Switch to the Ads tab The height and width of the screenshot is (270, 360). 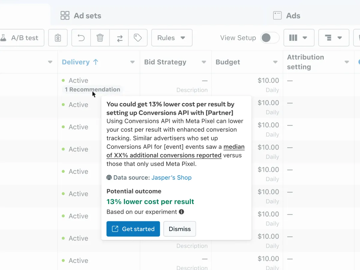286,16
